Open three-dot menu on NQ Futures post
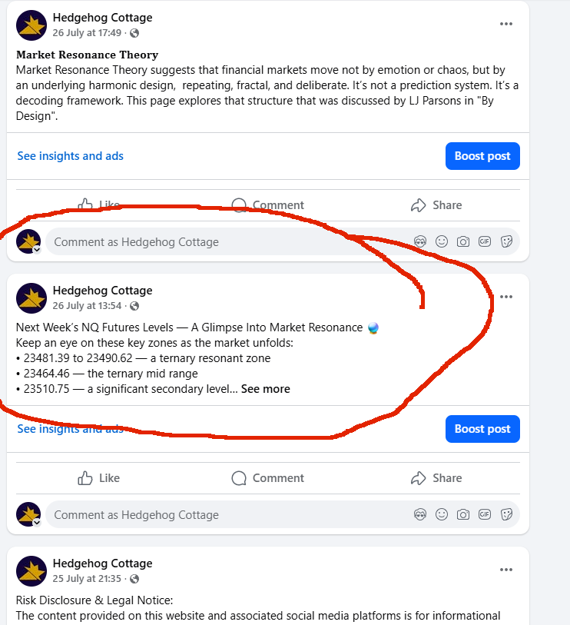 click(506, 297)
